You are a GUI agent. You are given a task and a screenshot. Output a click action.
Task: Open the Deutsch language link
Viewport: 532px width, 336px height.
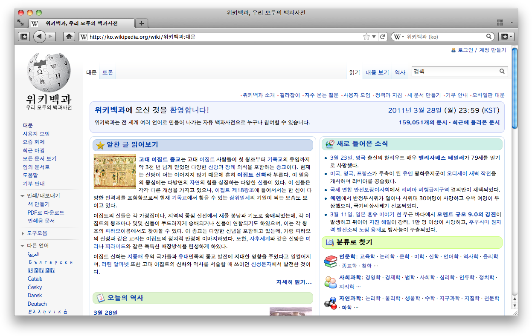coord(37,304)
